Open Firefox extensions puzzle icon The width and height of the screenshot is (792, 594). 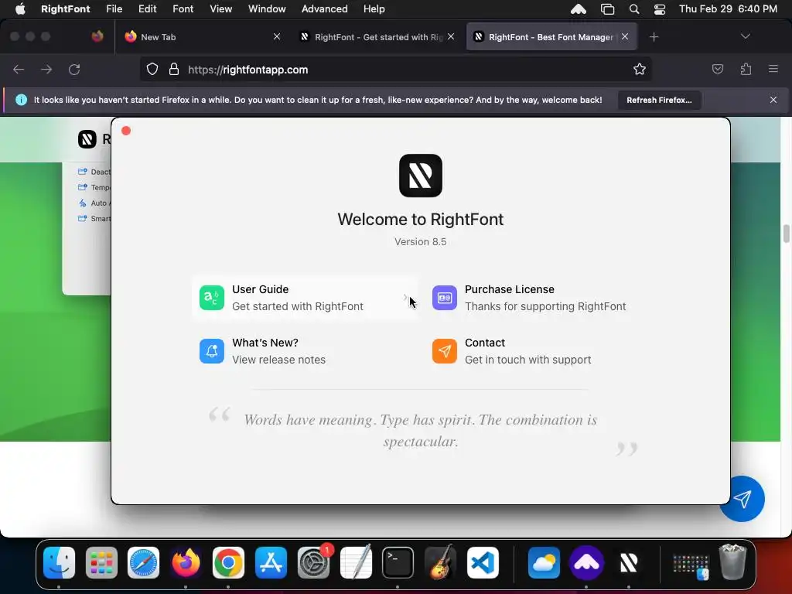coord(746,69)
